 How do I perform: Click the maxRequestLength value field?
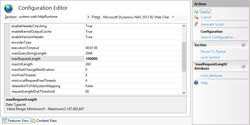(132, 59)
